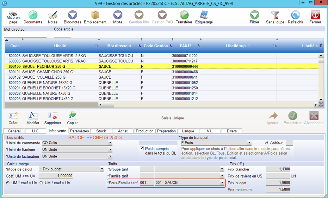Open the Etiquetage icon
The height and width of the screenshot is (198, 328).
pos(204,15)
